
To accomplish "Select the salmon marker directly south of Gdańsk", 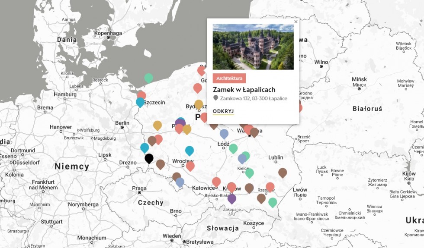I will [x=197, y=88].
